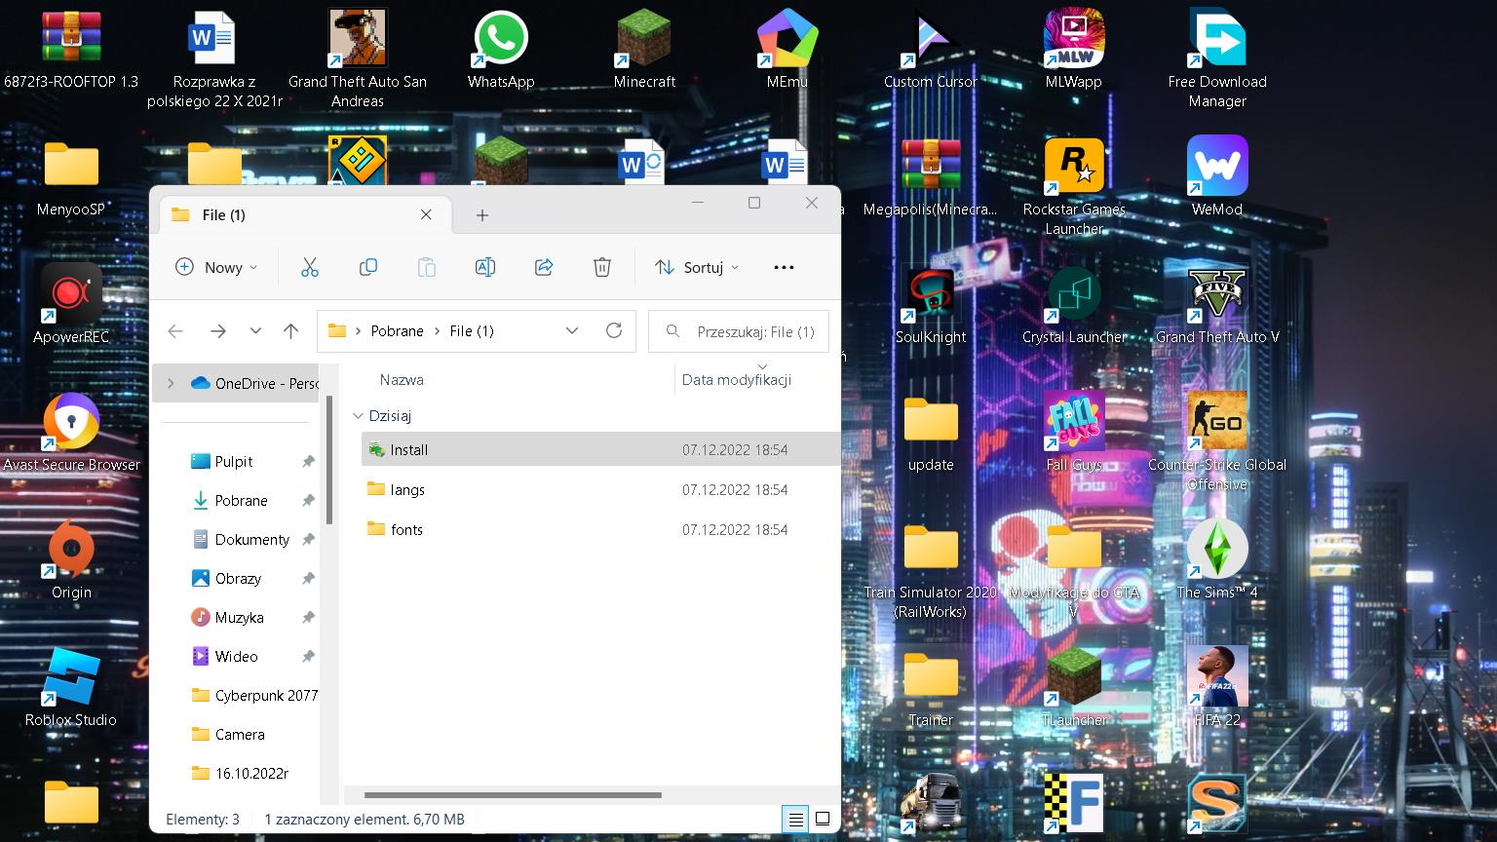Viewport: 1497px width, 842px height.
Task: Click the Delete trash bin icon
Action: tap(602, 267)
